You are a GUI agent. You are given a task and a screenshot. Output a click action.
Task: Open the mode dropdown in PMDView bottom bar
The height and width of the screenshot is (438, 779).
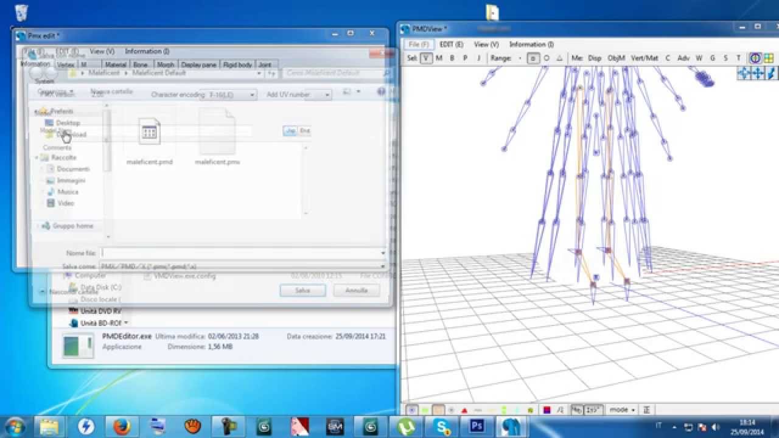coord(622,410)
